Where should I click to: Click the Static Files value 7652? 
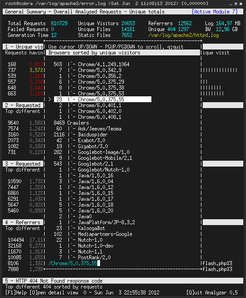tap(127, 35)
